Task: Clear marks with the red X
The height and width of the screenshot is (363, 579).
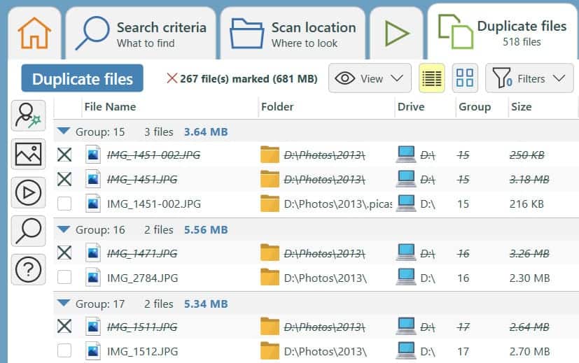Action: pos(172,78)
